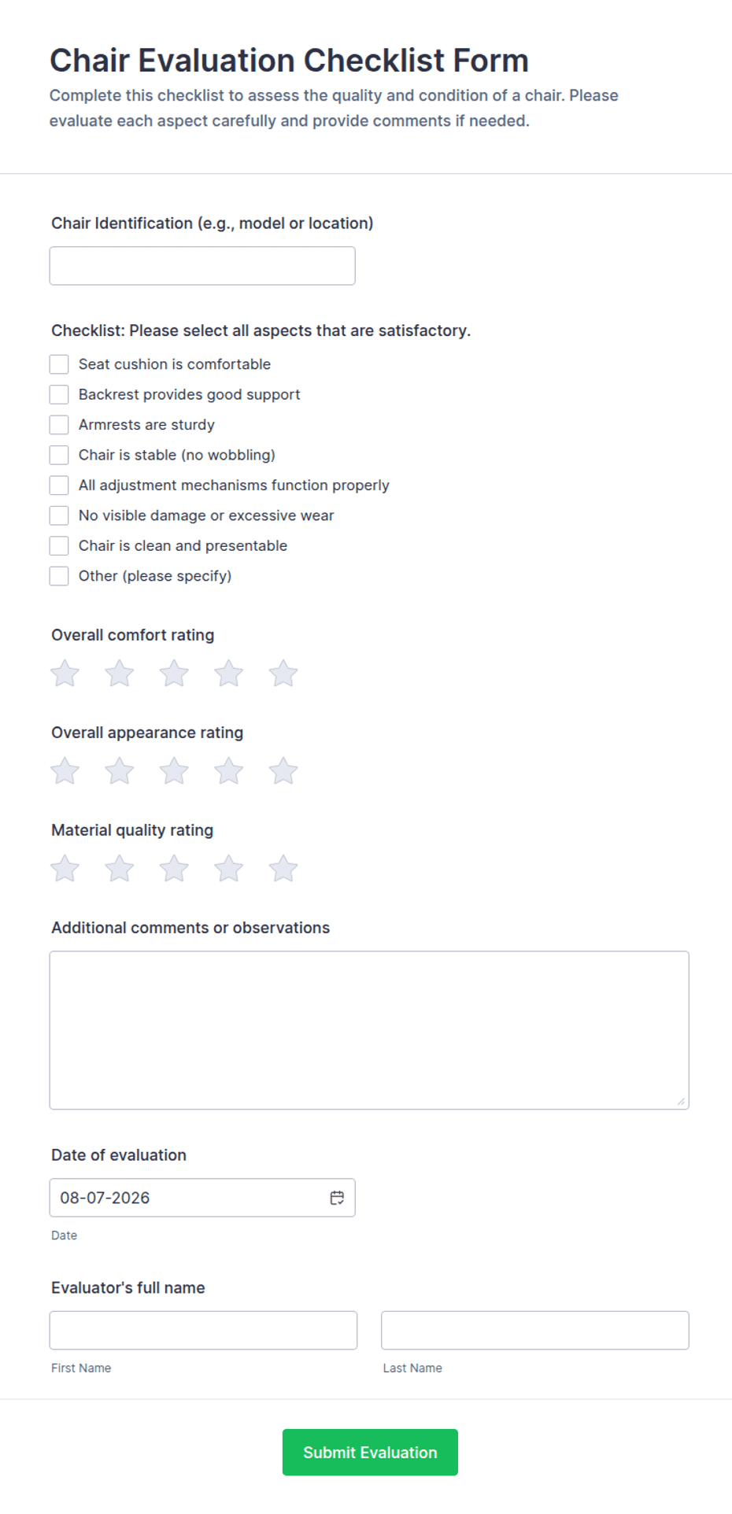732x1514 pixels.
Task: Click the Date of evaluation field
Action: (x=202, y=1197)
